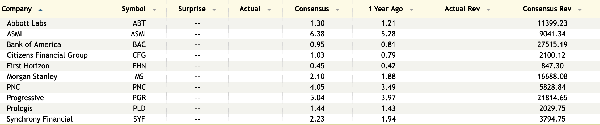Viewport: 600px width, 125px height.
Task: Click the Company sort ascending arrow icon
Action: [x=40, y=10]
